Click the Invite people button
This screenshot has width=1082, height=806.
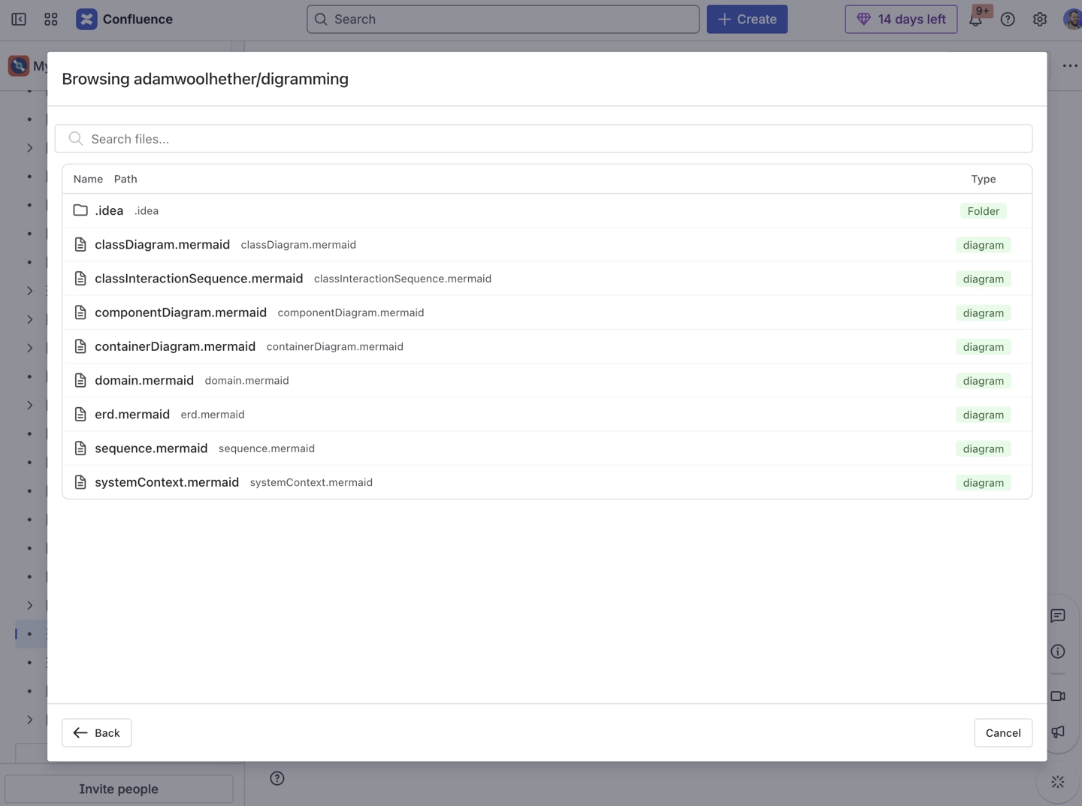(119, 789)
